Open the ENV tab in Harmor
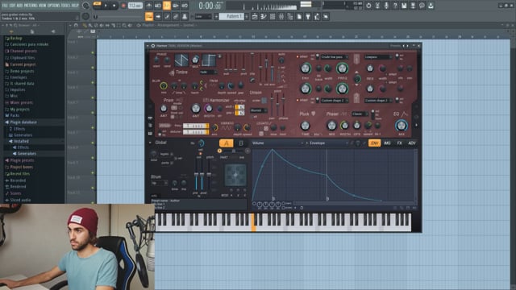 click(x=374, y=143)
